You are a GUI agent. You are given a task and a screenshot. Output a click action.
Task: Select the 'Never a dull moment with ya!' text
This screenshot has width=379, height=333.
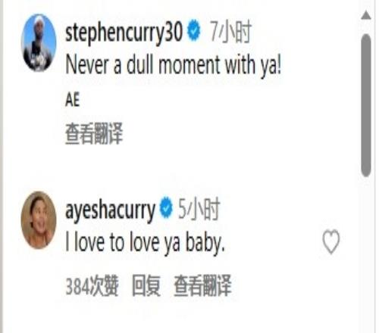174,65
